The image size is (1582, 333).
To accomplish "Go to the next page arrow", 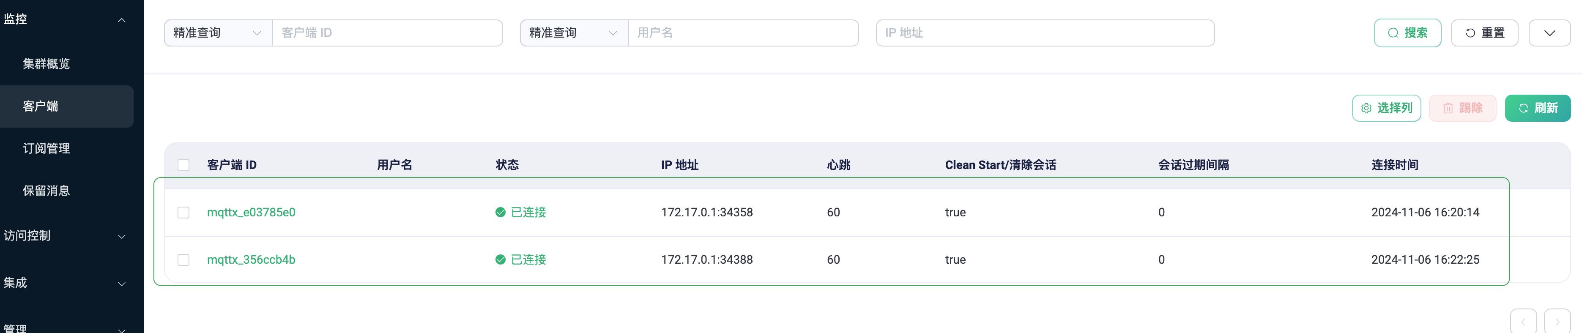I will 1557,322.
